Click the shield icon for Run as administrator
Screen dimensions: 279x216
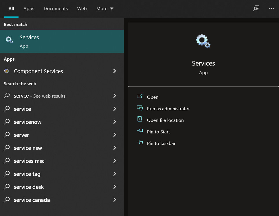(x=140, y=108)
